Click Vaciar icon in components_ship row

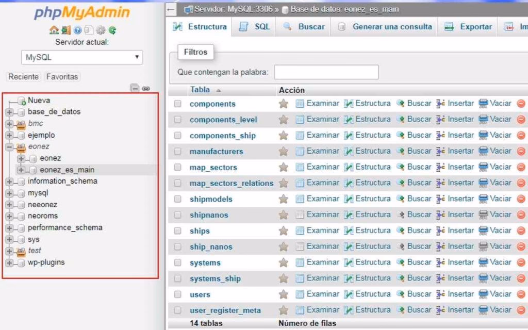click(x=483, y=136)
